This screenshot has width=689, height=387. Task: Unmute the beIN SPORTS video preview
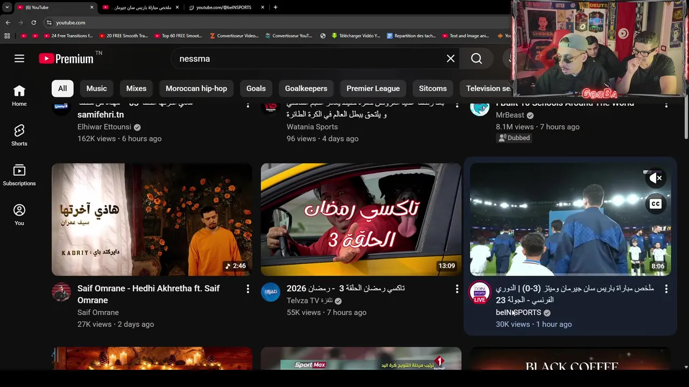click(x=655, y=178)
